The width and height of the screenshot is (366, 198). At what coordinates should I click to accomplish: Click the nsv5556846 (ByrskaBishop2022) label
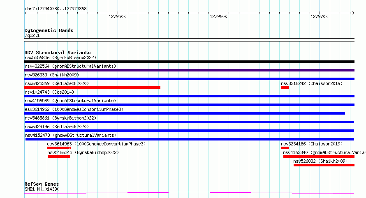(60, 58)
